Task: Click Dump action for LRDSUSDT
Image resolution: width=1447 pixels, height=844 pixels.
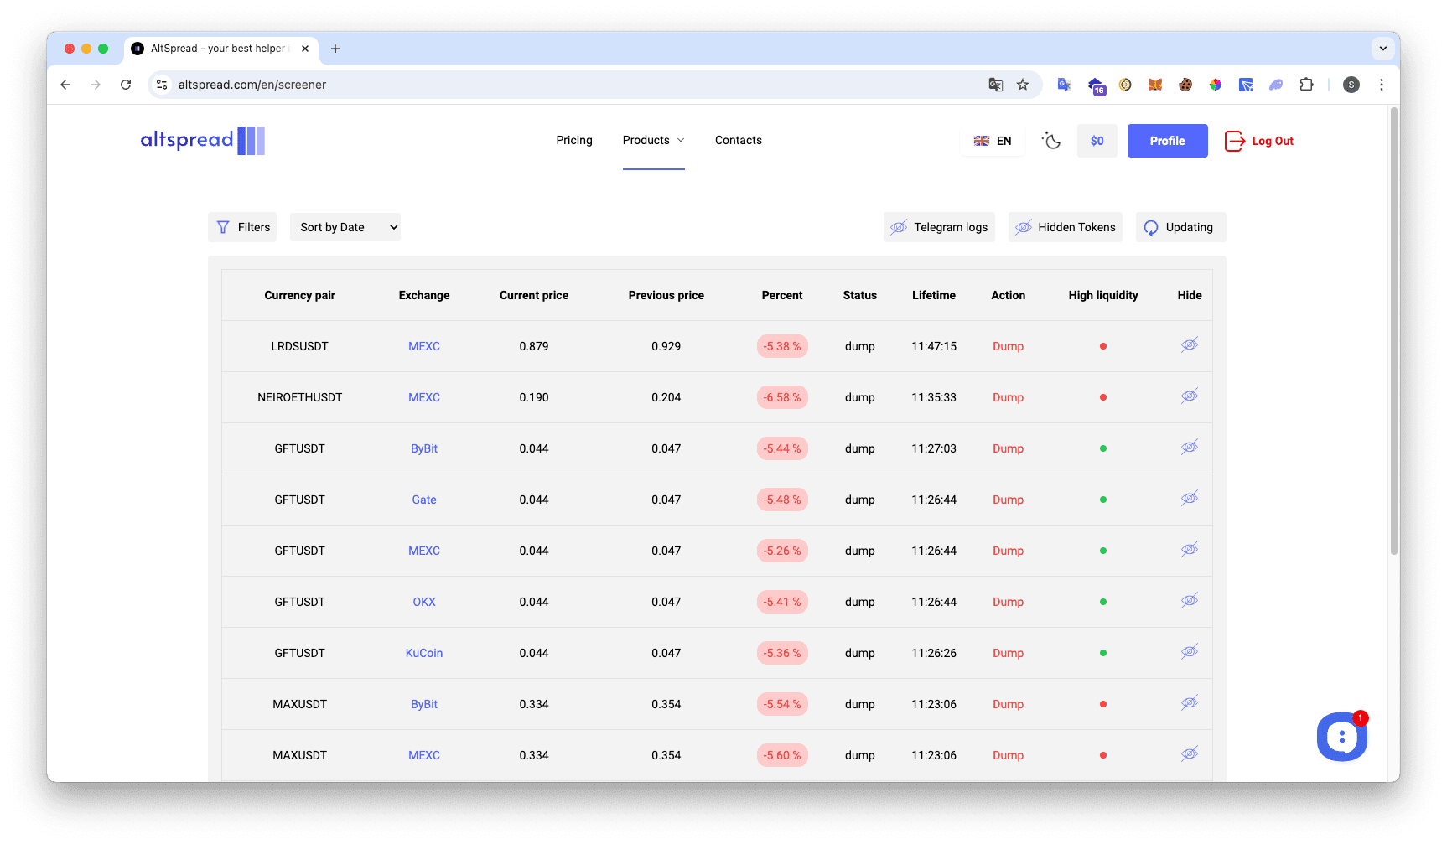Action: click(1008, 346)
